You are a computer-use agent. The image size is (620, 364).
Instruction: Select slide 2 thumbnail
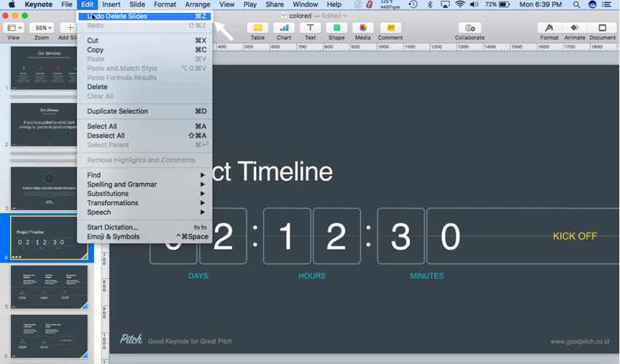(x=44, y=125)
